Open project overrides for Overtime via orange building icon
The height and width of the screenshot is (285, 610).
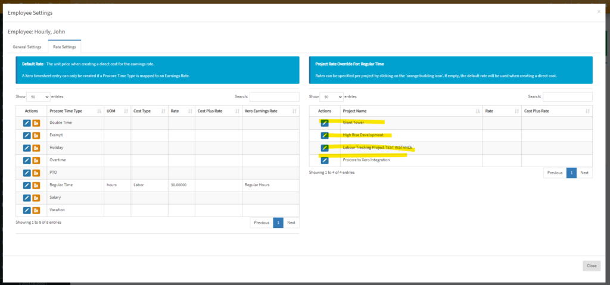(x=36, y=160)
